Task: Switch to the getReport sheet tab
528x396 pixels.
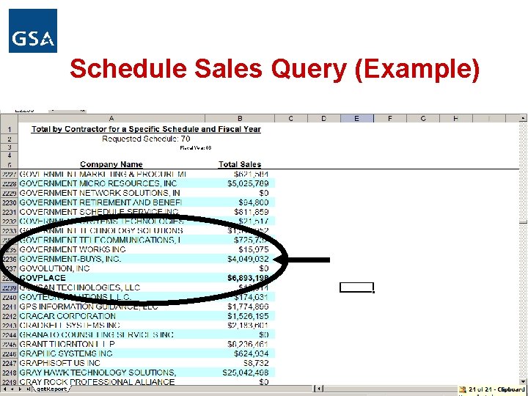Action: 51,389
